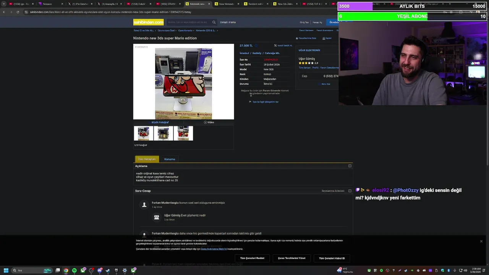Click Tüm Çerezleri Reddet button

(x=252, y=258)
